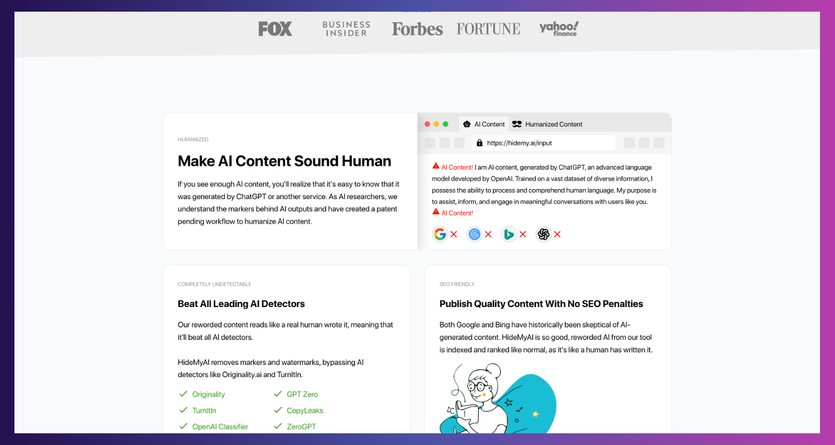Viewport: 835px width, 445px height.
Task: Click the green checkmark next to CopyLeaks
Action: 278,410
